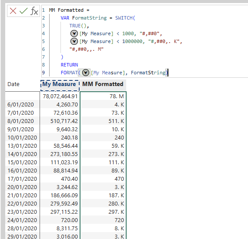Select date 6/01/2020 row

point(20,105)
